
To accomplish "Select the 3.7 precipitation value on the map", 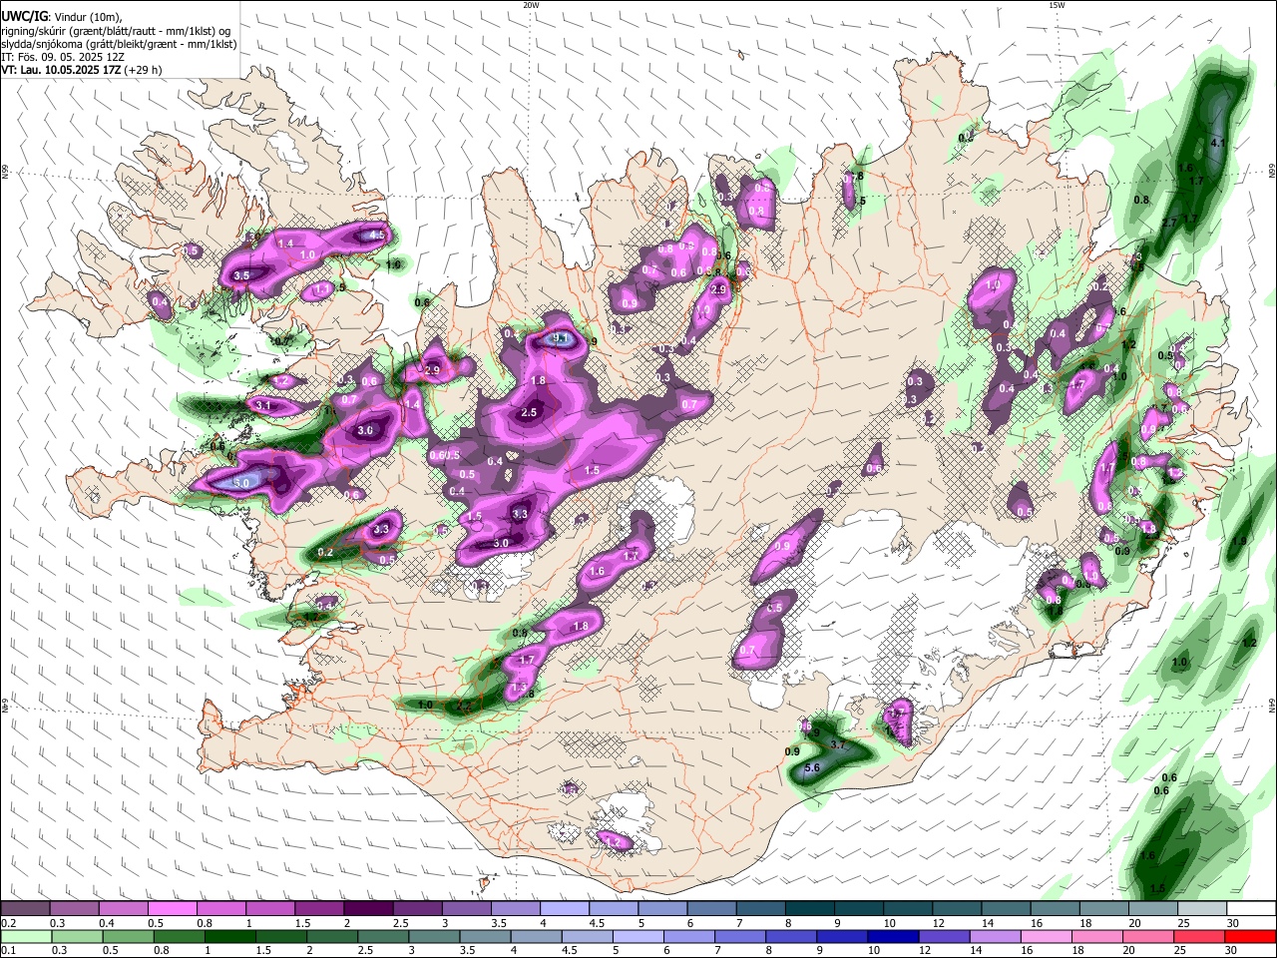I will click(x=838, y=745).
